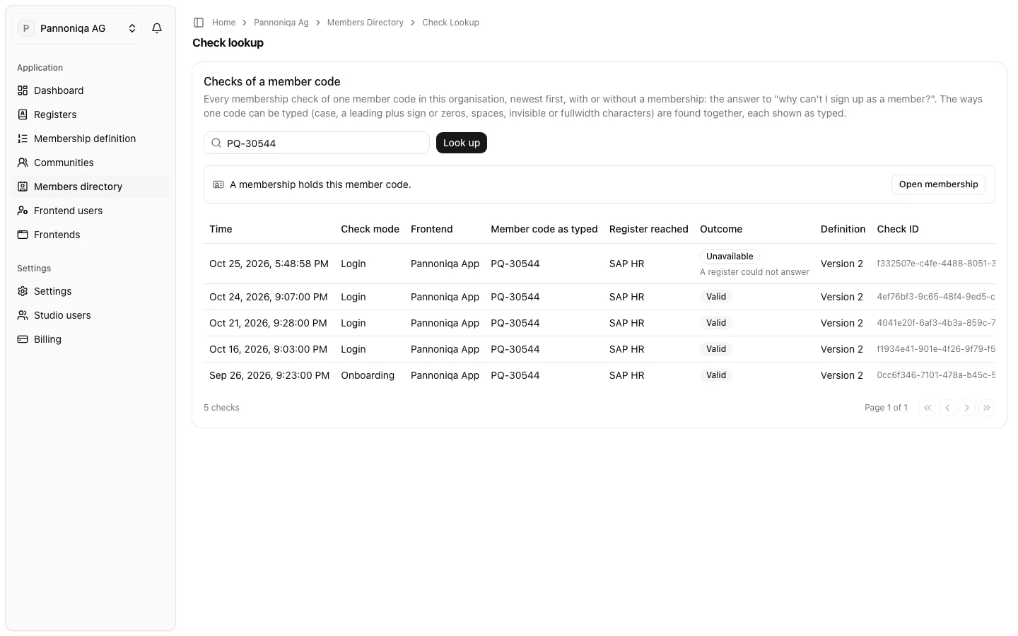Click the check ID starting with f332507e

[936, 264]
